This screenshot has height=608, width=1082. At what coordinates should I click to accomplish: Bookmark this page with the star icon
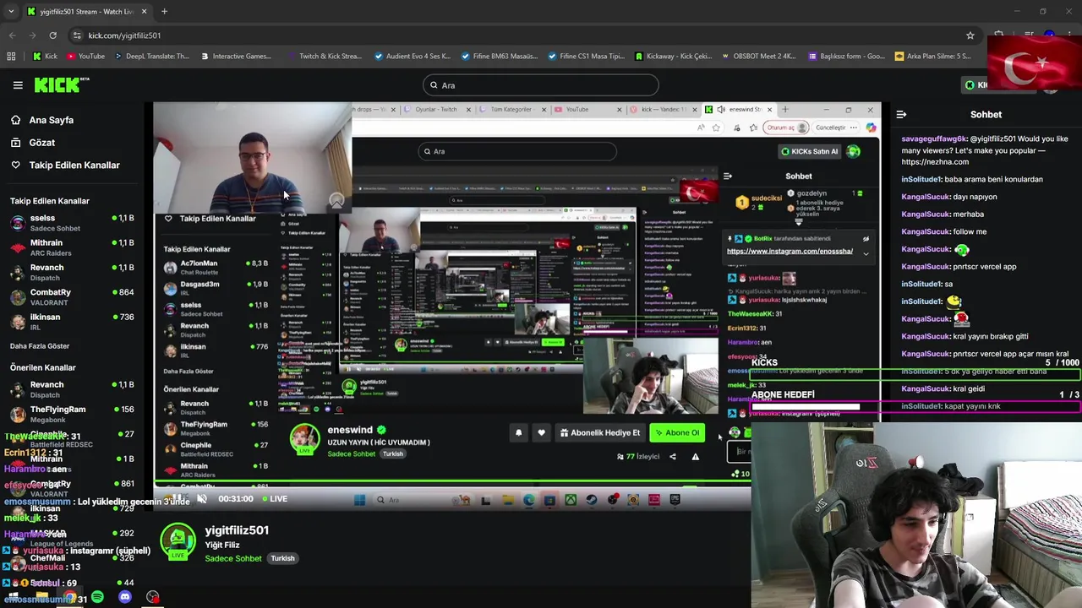(x=970, y=35)
